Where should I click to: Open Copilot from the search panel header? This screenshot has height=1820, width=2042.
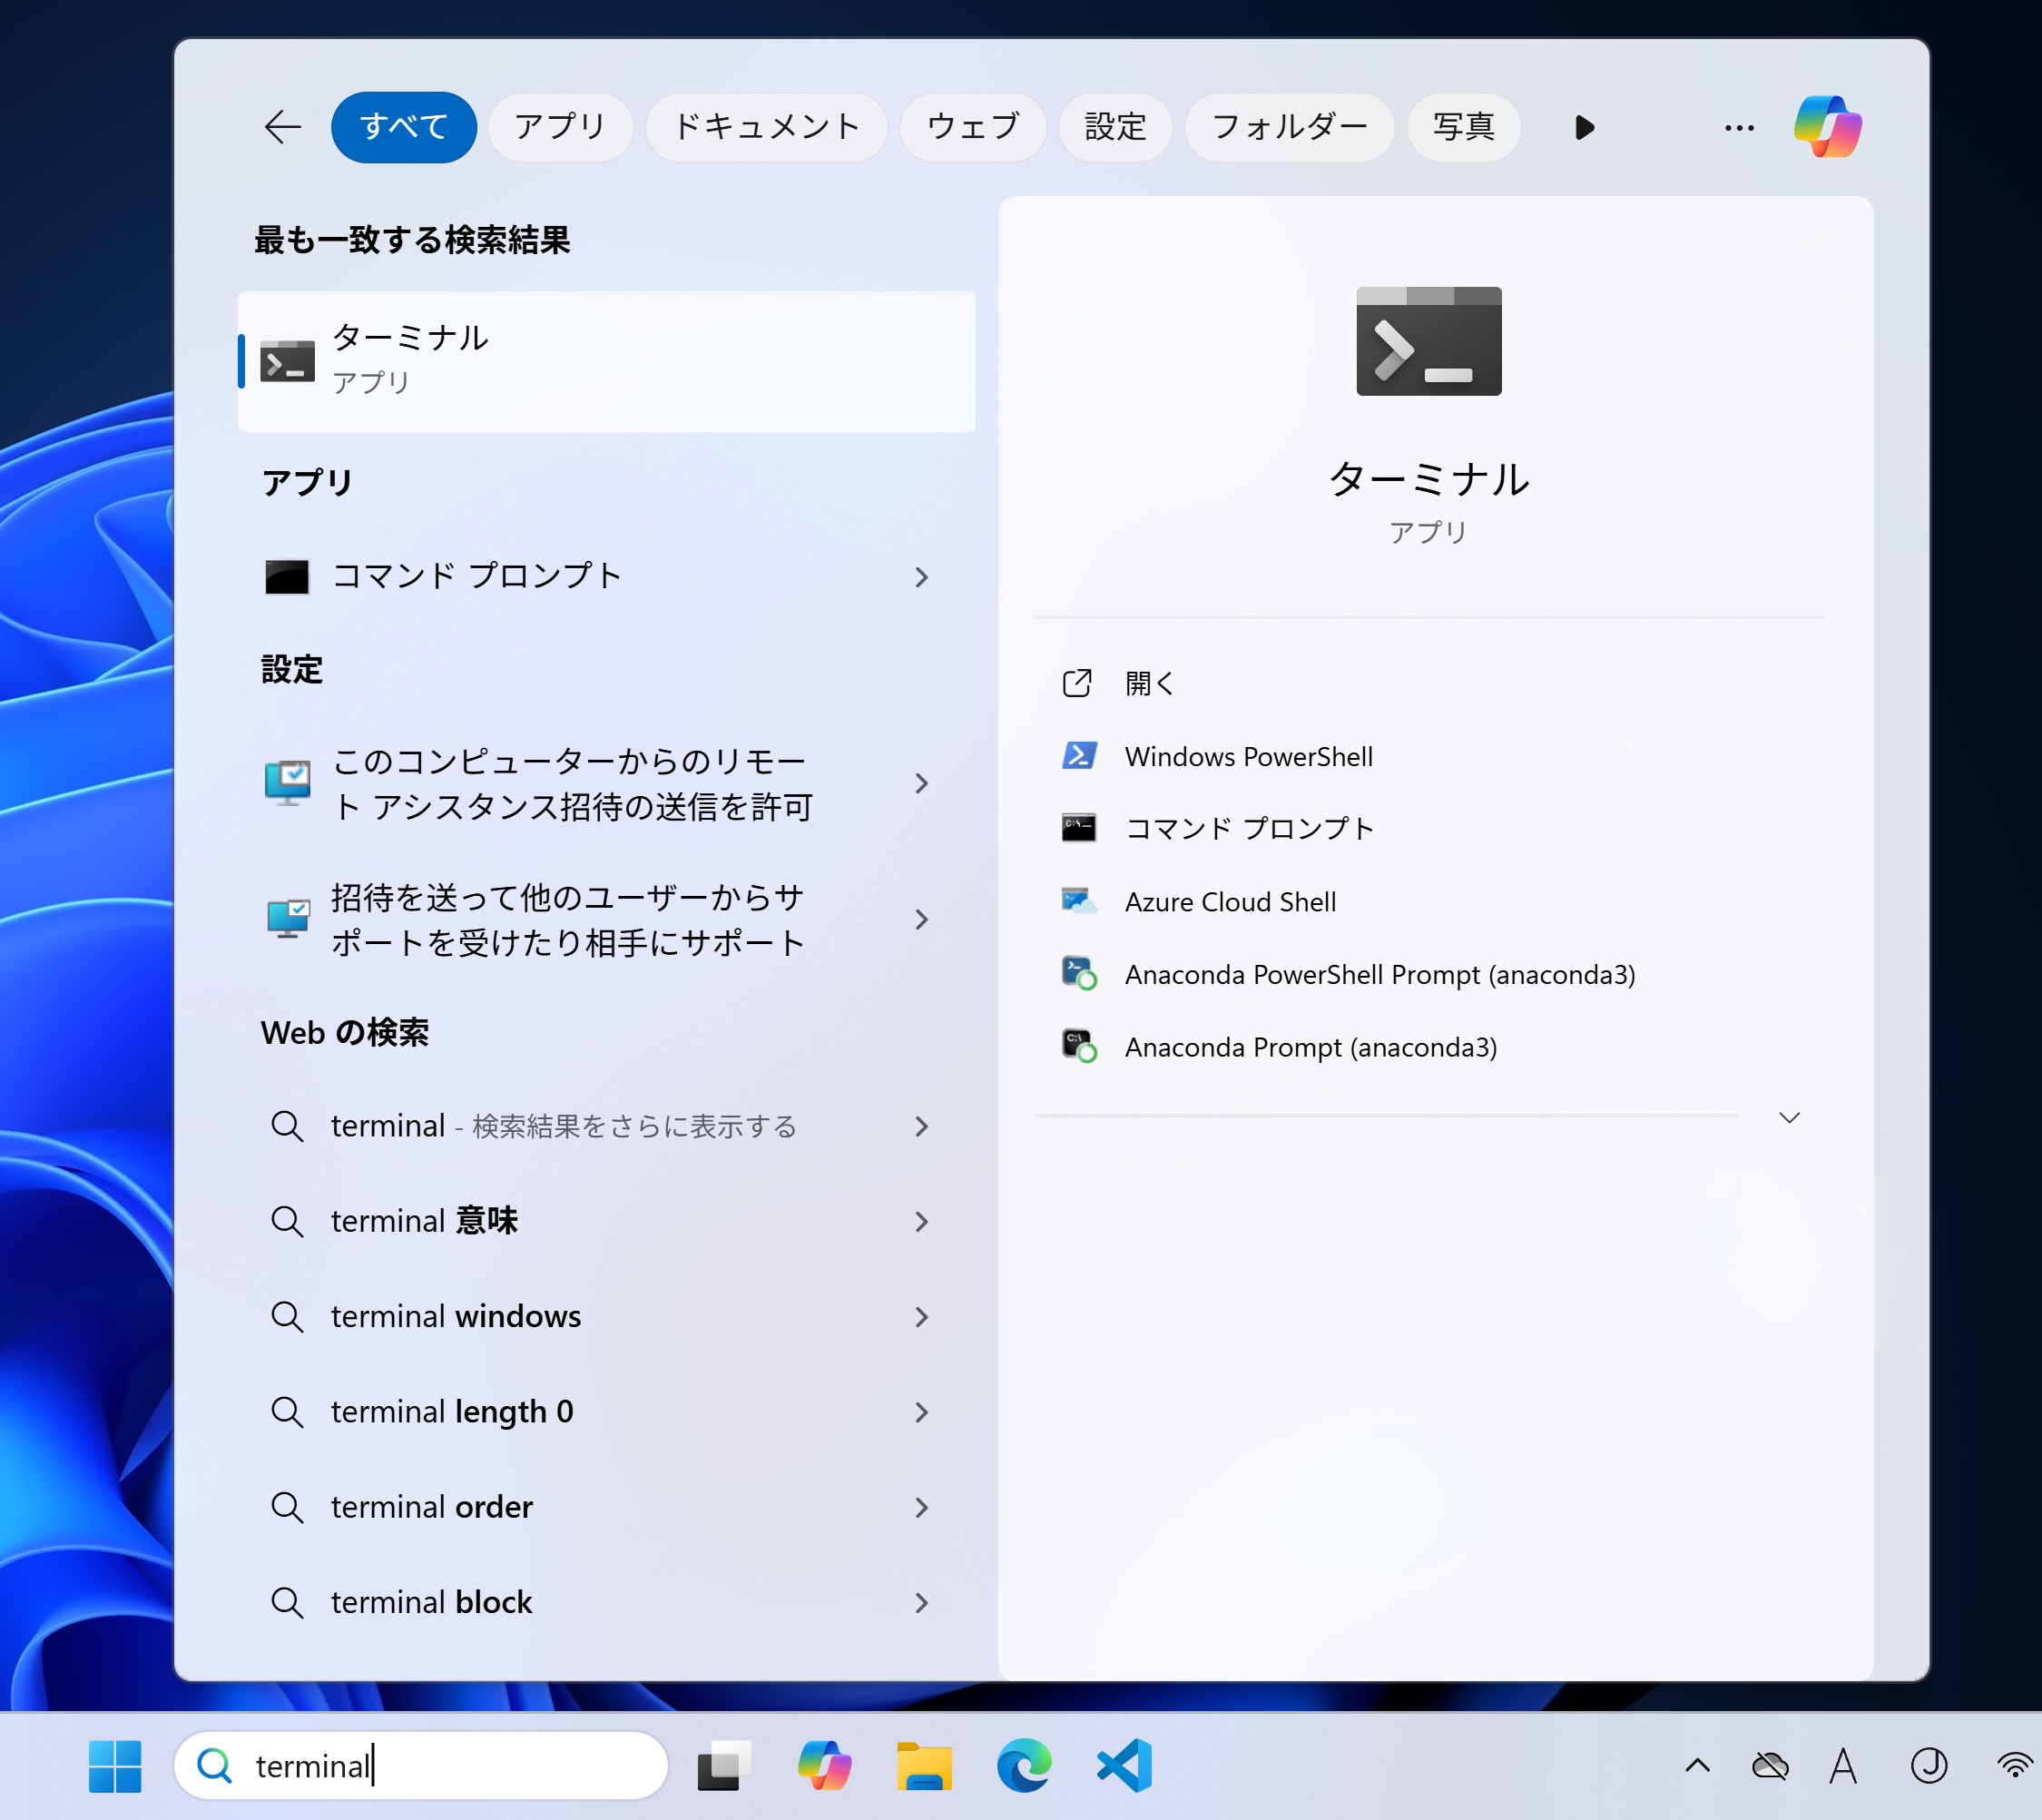pyautogui.click(x=1827, y=127)
